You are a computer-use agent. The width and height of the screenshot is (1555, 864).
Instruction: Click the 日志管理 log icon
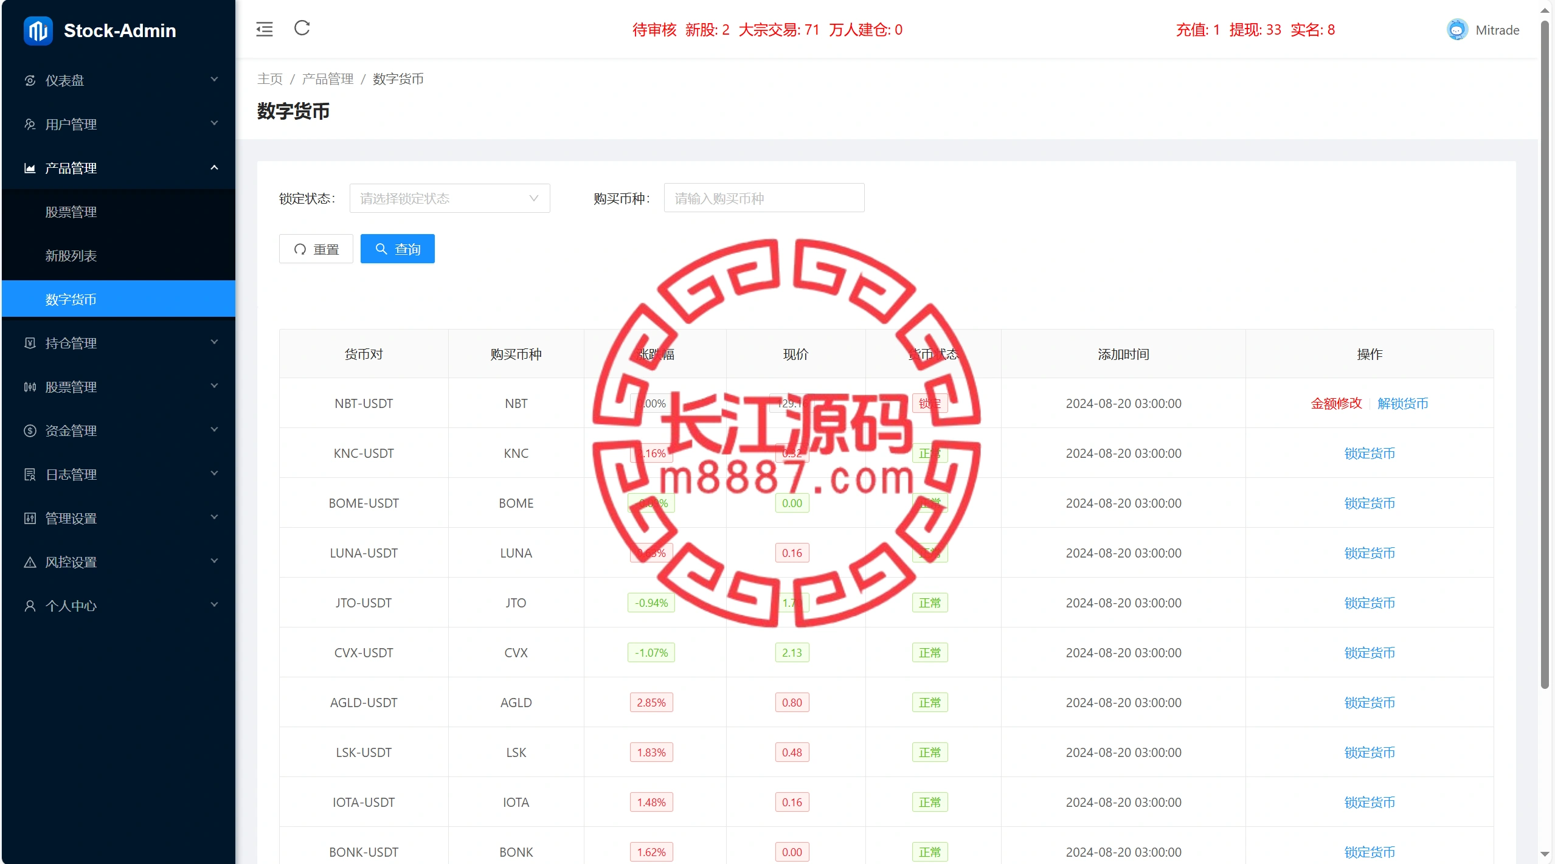30,474
